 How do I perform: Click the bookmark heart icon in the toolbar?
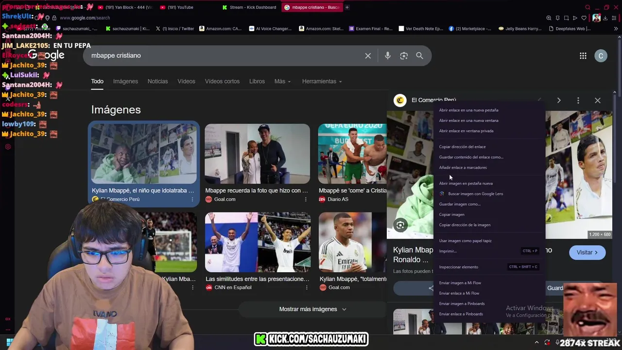tap(584, 18)
